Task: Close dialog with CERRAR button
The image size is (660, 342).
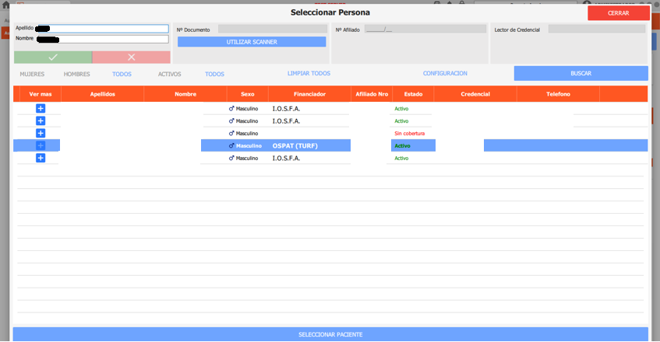Action: [x=618, y=13]
